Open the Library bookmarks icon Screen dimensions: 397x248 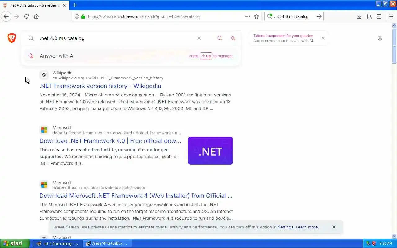[369, 16]
